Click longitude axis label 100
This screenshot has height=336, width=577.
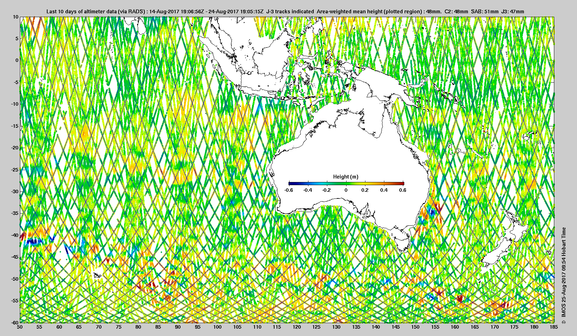(218, 327)
